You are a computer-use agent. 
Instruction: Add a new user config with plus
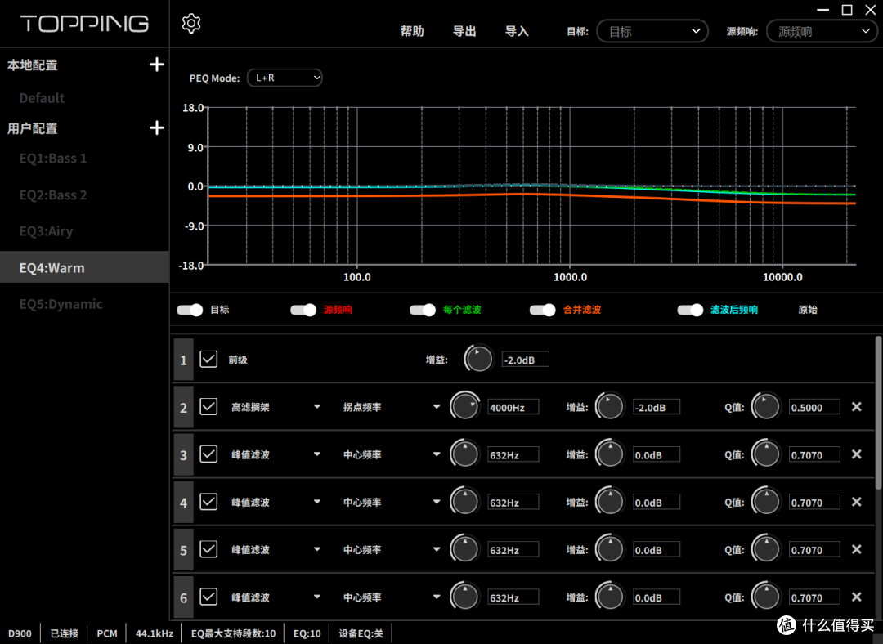[x=156, y=127]
